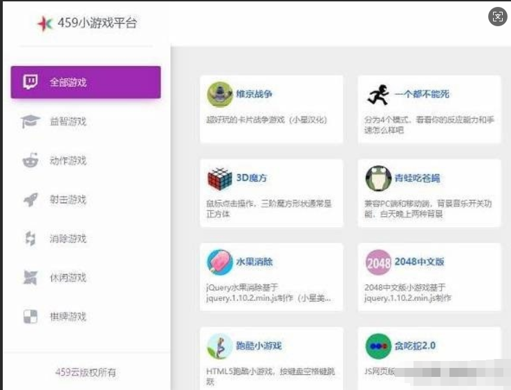Click the frog icon

coord(378,178)
